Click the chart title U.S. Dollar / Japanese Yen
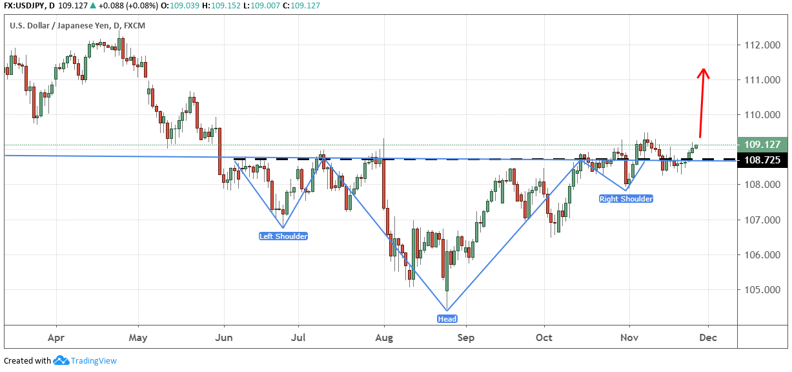The width and height of the screenshot is (792, 372). point(59,26)
